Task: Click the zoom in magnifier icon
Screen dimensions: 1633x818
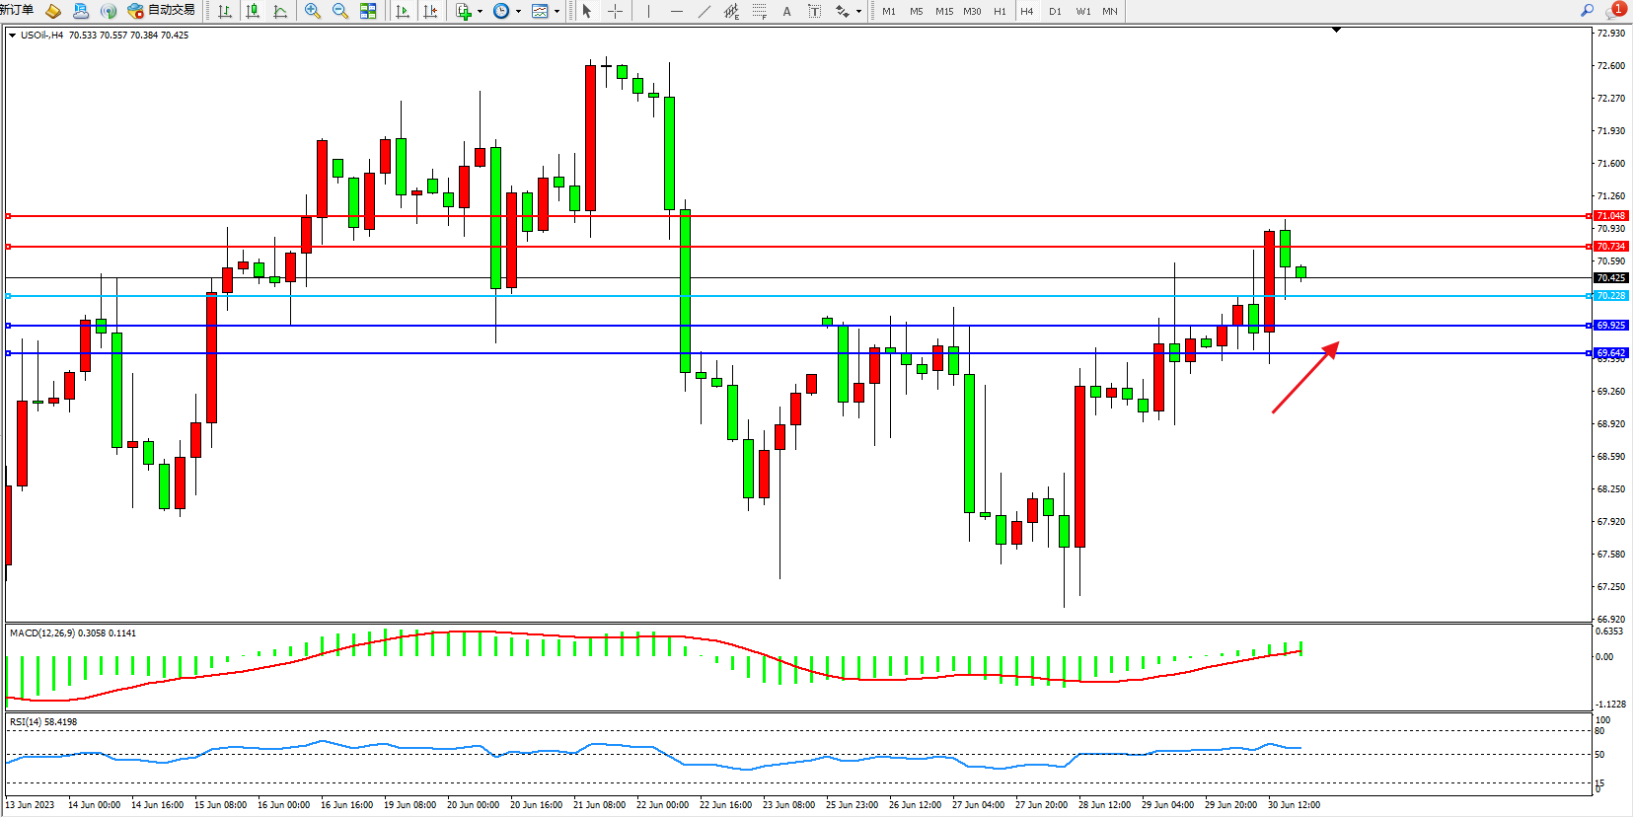Action: point(313,11)
